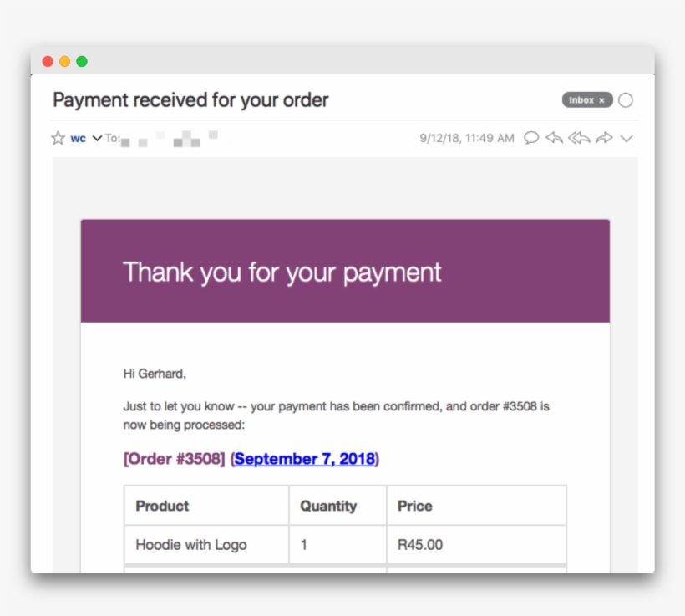Click the September 7, 2018 date link
Screen dimensions: 685x616
304,459
